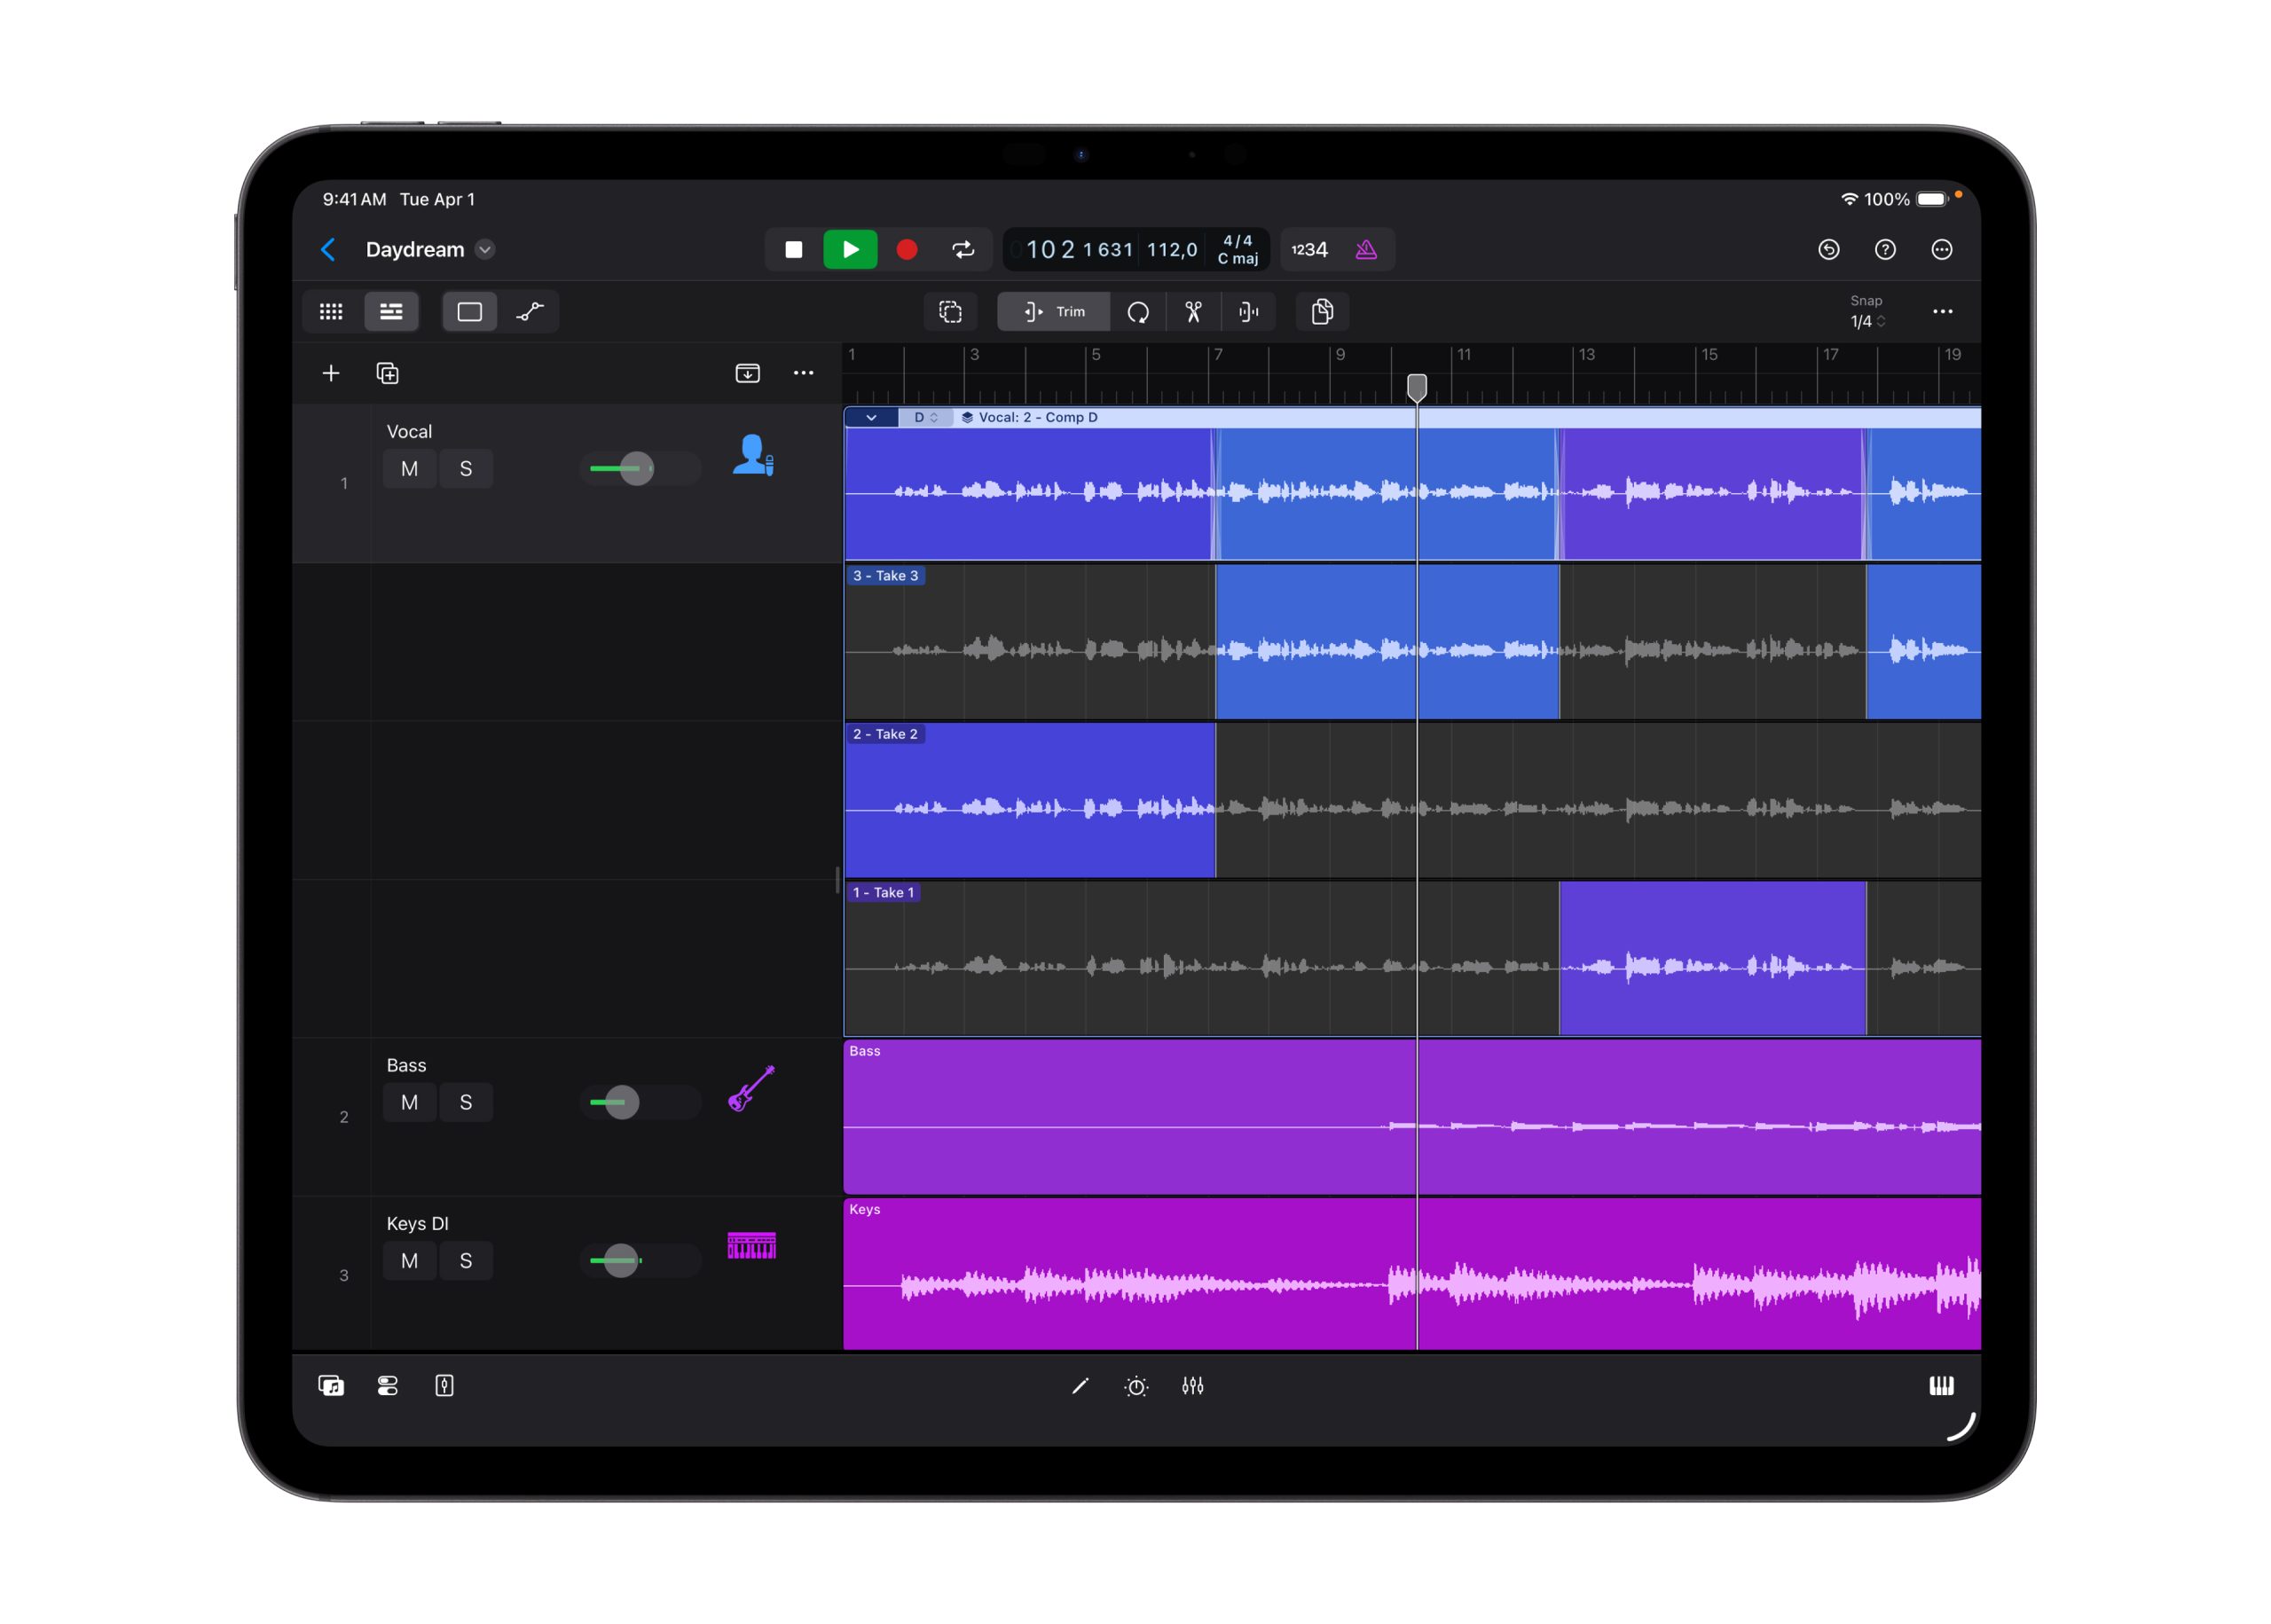Collapse the vocal take lanes

(x=869, y=417)
